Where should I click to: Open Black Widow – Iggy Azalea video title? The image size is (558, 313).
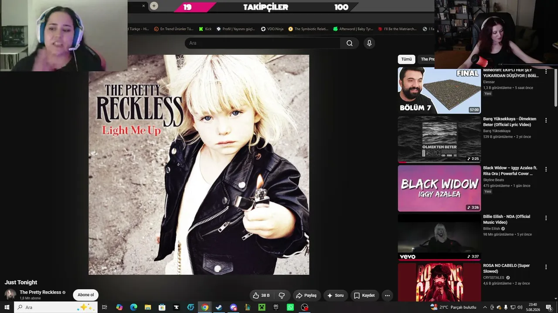[510, 171]
